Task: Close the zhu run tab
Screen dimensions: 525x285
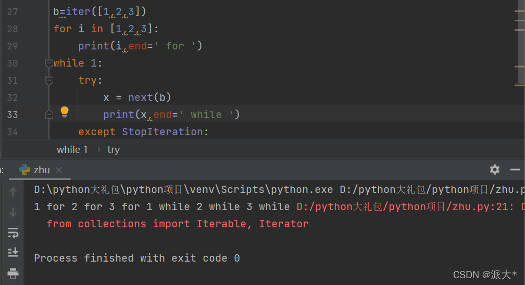Action: coord(58,170)
